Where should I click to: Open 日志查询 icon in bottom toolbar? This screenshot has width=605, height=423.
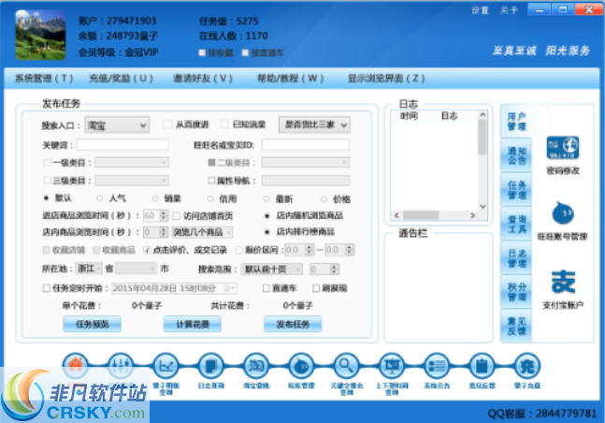[210, 365]
